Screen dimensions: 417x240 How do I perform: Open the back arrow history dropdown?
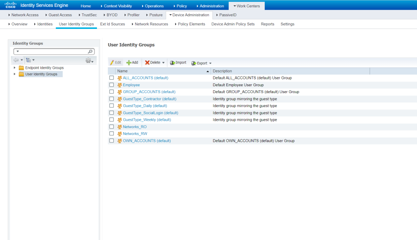[x=22, y=60]
